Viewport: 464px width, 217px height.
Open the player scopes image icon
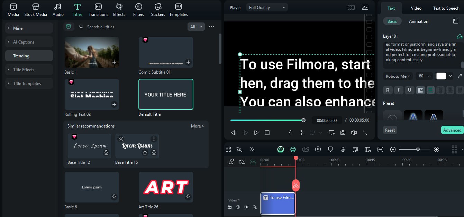[x=365, y=8]
